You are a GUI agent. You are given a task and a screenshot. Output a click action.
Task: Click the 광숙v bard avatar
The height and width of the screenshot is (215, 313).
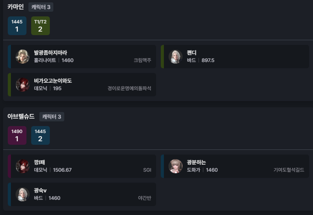[x=23, y=194]
